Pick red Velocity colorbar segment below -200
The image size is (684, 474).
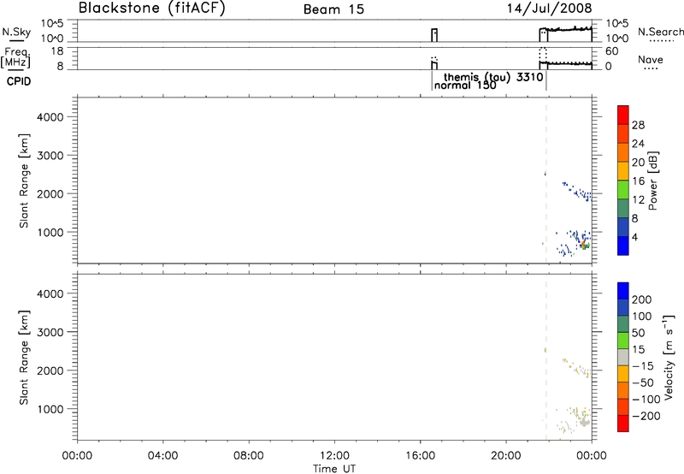tap(623, 424)
